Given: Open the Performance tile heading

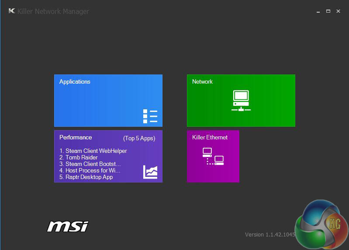Looking at the screenshot, I should tap(76, 138).
